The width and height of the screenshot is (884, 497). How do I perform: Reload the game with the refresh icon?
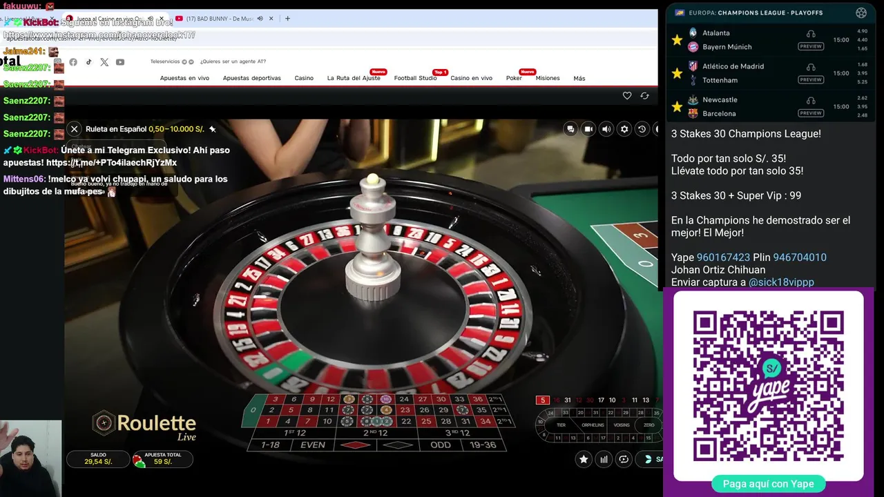click(644, 96)
